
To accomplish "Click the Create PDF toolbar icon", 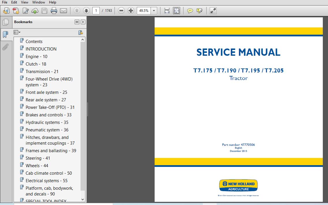I will 6,10.
